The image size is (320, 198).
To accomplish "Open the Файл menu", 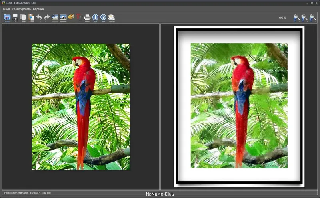I will point(6,9).
